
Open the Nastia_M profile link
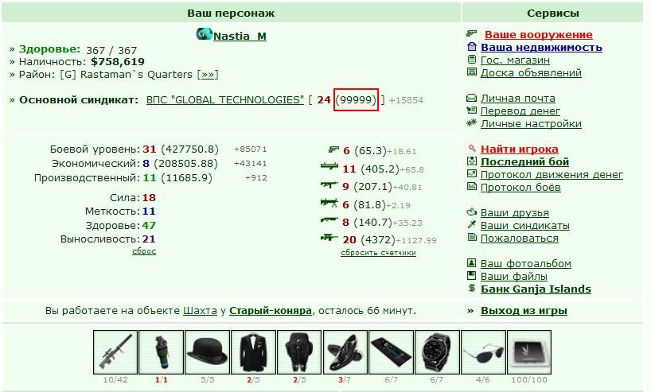(240, 36)
